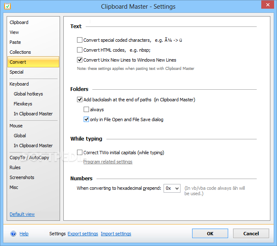
Task: Click 'When converting to hexadecimal prepend:' label
Action: tap(119, 189)
